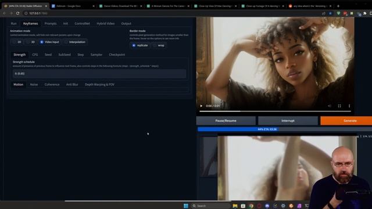Click the Strength schedule input field
This screenshot has width=372, height=209.
coord(99,74)
